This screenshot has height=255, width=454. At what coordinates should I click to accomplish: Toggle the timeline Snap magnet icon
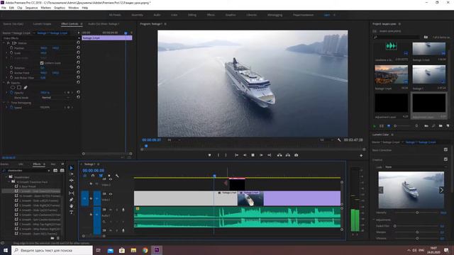tap(93, 176)
